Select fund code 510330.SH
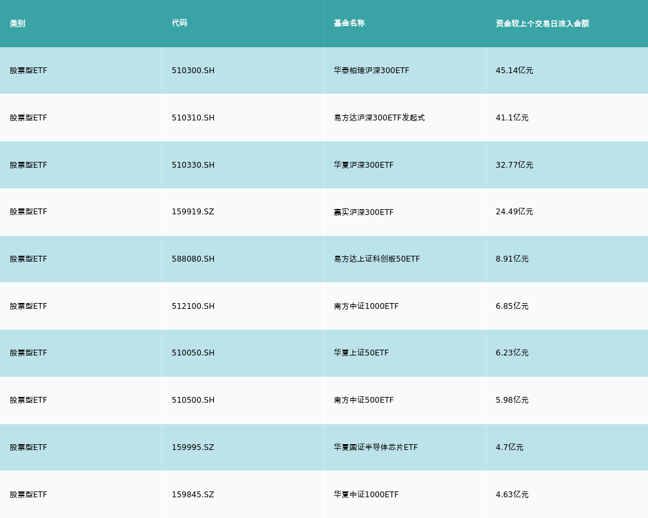This screenshot has height=518, width=648. click(x=193, y=165)
